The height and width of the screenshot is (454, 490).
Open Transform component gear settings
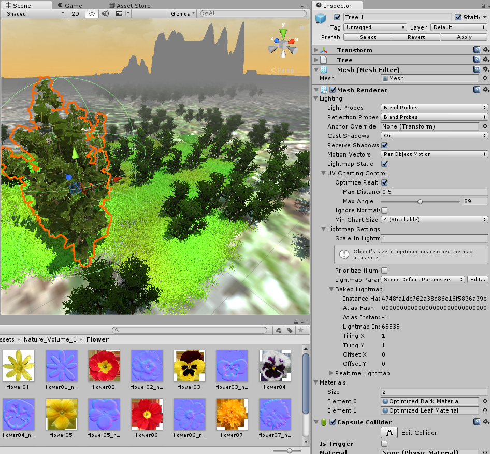485,50
